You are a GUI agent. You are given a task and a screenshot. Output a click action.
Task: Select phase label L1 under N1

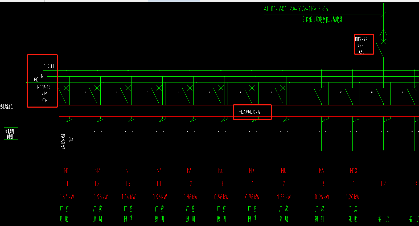coord(66,184)
